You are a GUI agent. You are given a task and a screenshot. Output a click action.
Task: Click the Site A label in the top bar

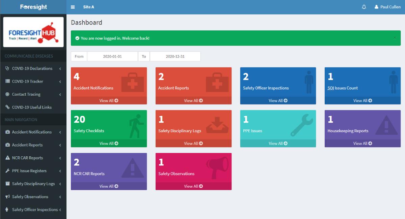tap(88, 7)
